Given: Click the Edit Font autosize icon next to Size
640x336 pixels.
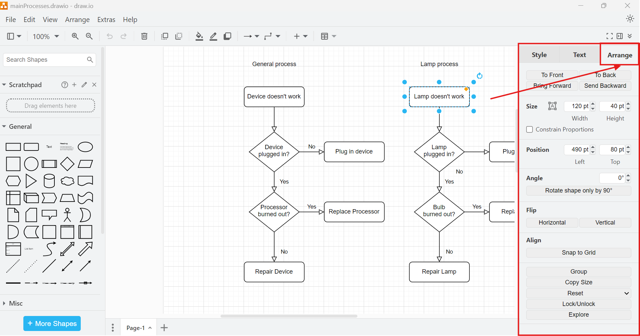Looking at the screenshot, I should pyautogui.click(x=552, y=106).
